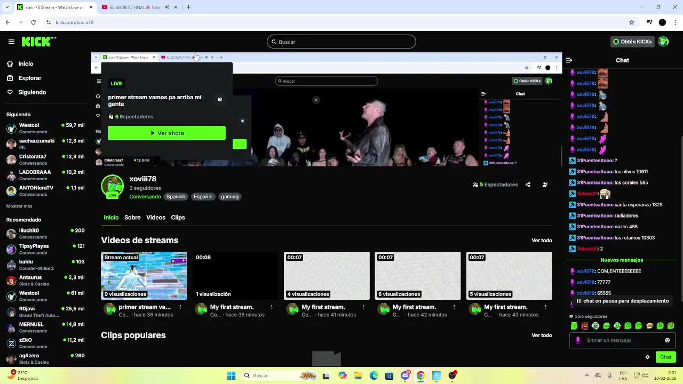Open xoviii78 channel avatar
The width and height of the screenshot is (683, 384).
pos(112,186)
